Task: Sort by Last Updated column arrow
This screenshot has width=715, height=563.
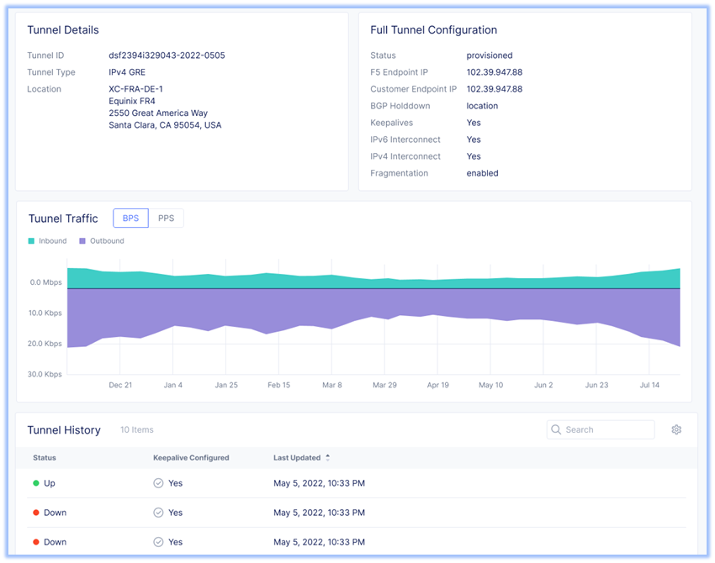Action: point(328,458)
